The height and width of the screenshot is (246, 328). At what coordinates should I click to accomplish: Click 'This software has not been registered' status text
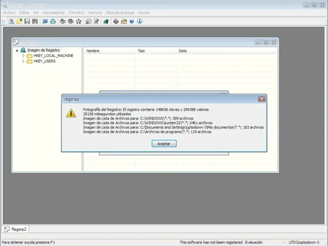[x=211, y=242]
